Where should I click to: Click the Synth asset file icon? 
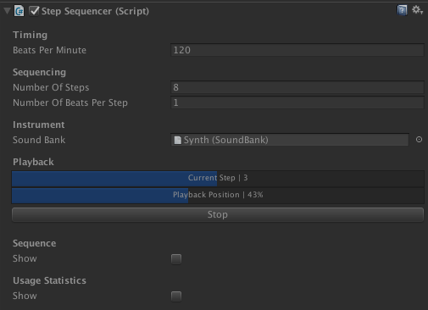click(177, 140)
